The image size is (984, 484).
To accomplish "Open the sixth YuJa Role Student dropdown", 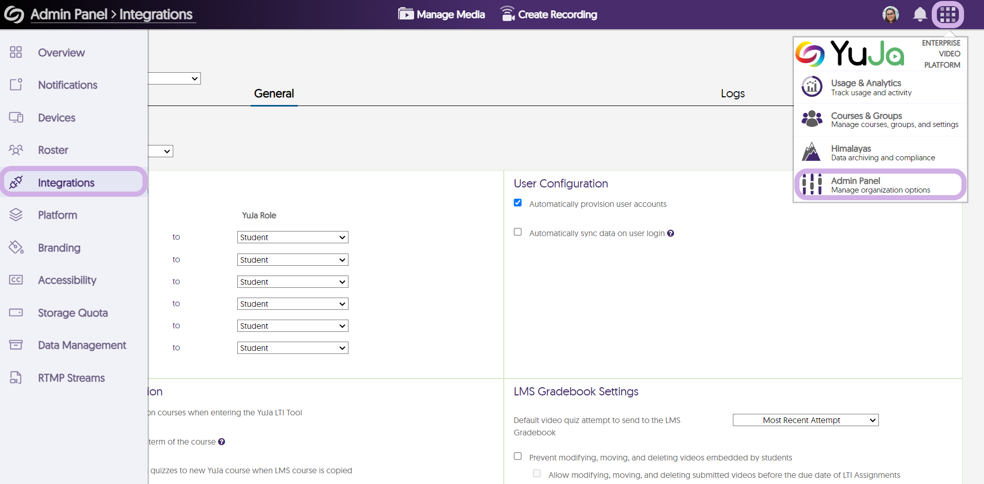I will pos(293,348).
